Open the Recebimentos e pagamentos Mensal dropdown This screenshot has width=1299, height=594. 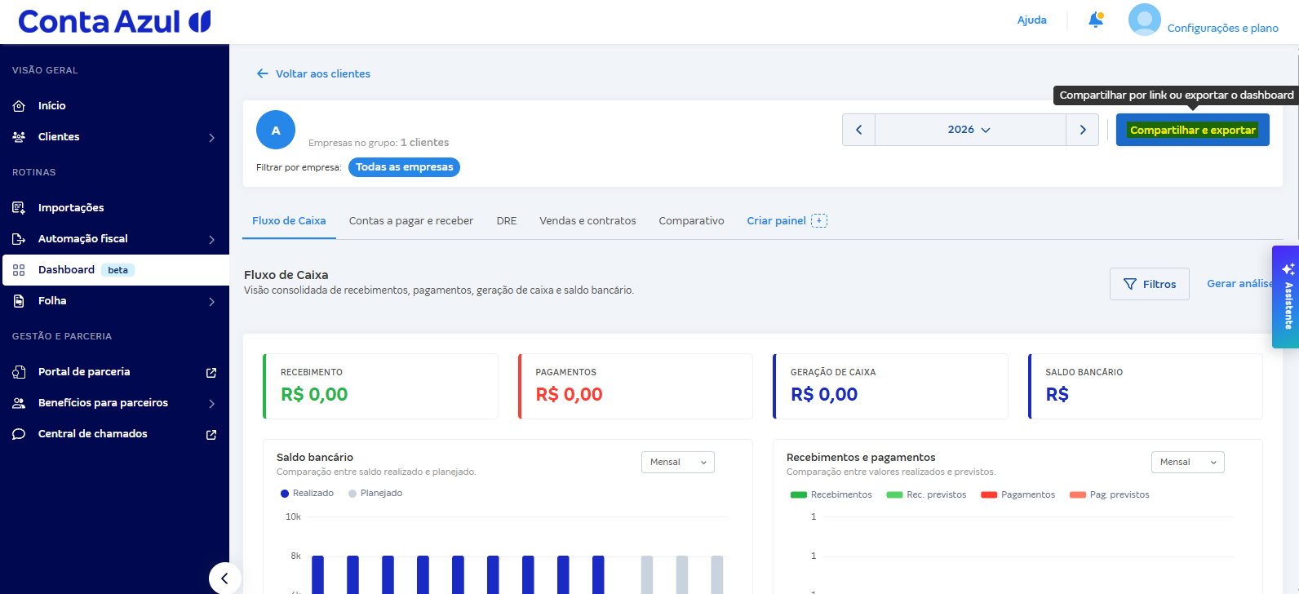click(1188, 463)
